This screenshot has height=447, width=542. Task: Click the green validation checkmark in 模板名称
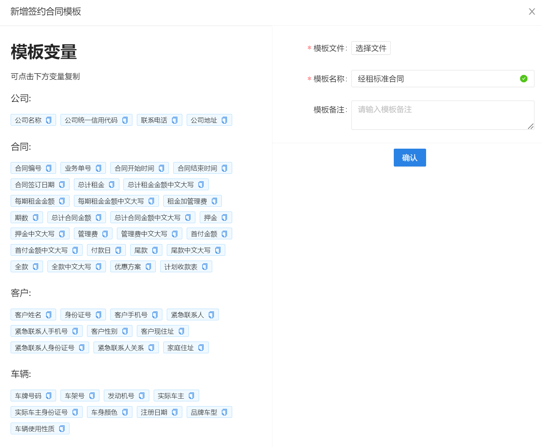click(523, 79)
